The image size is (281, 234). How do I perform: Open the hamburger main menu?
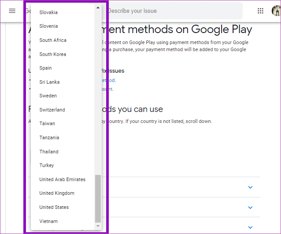coord(12,11)
